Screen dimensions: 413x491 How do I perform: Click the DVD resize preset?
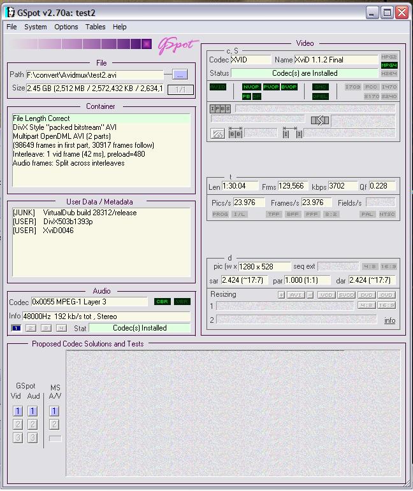coord(366,295)
